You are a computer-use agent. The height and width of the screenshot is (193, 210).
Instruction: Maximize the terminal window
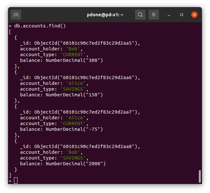[182, 15]
